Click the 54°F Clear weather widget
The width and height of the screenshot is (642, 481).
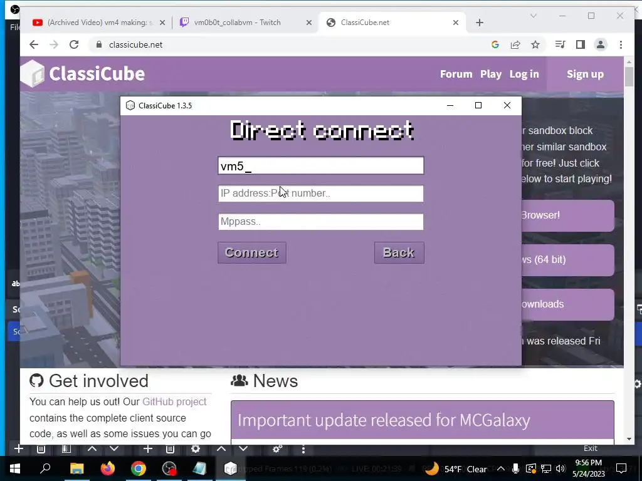click(x=456, y=468)
